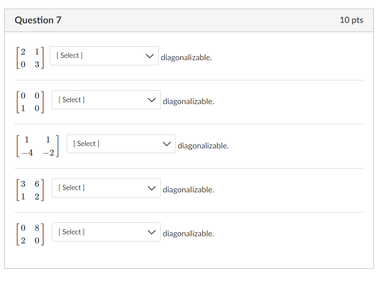Open the Select dropdown beside matrix [0 0; 1 0]
The width and height of the screenshot is (382, 281).
[x=106, y=100]
